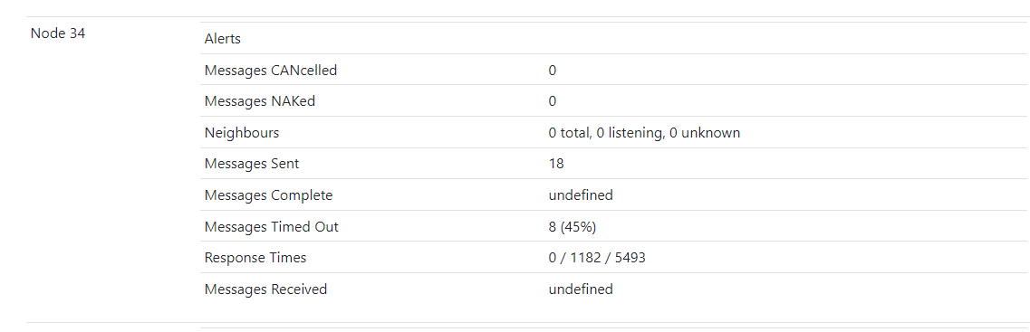Image resolution: width=1030 pixels, height=332 pixels.
Task: Click the Messages Complete undefined value
Action: [x=581, y=194]
